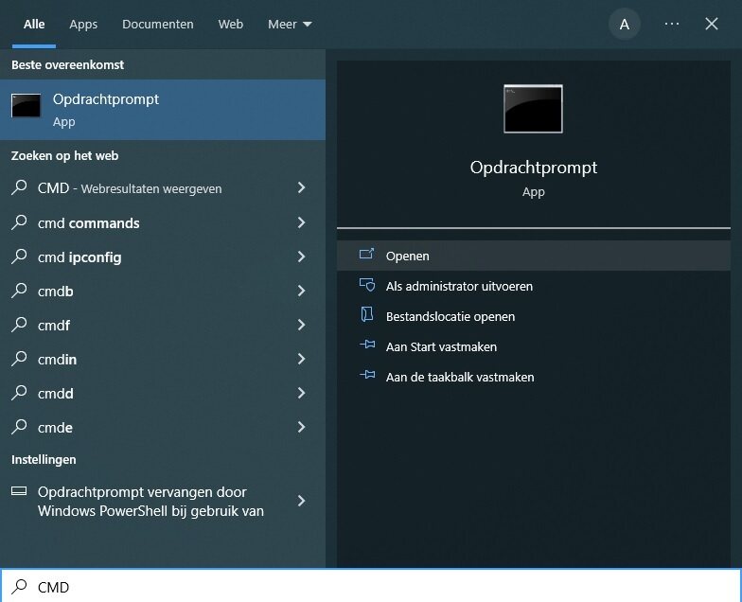Click the Openen window icon
742x602 pixels.
point(367,254)
